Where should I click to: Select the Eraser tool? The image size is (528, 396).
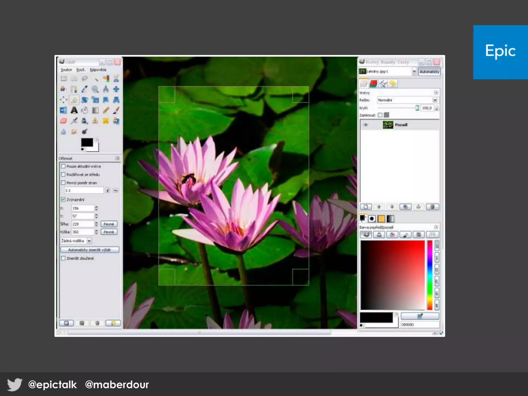[x=63, y=121]
